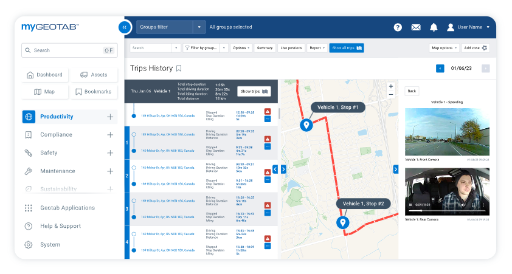
Task: Open the Groups filter dropdown arrow
Action: (199, 27)
